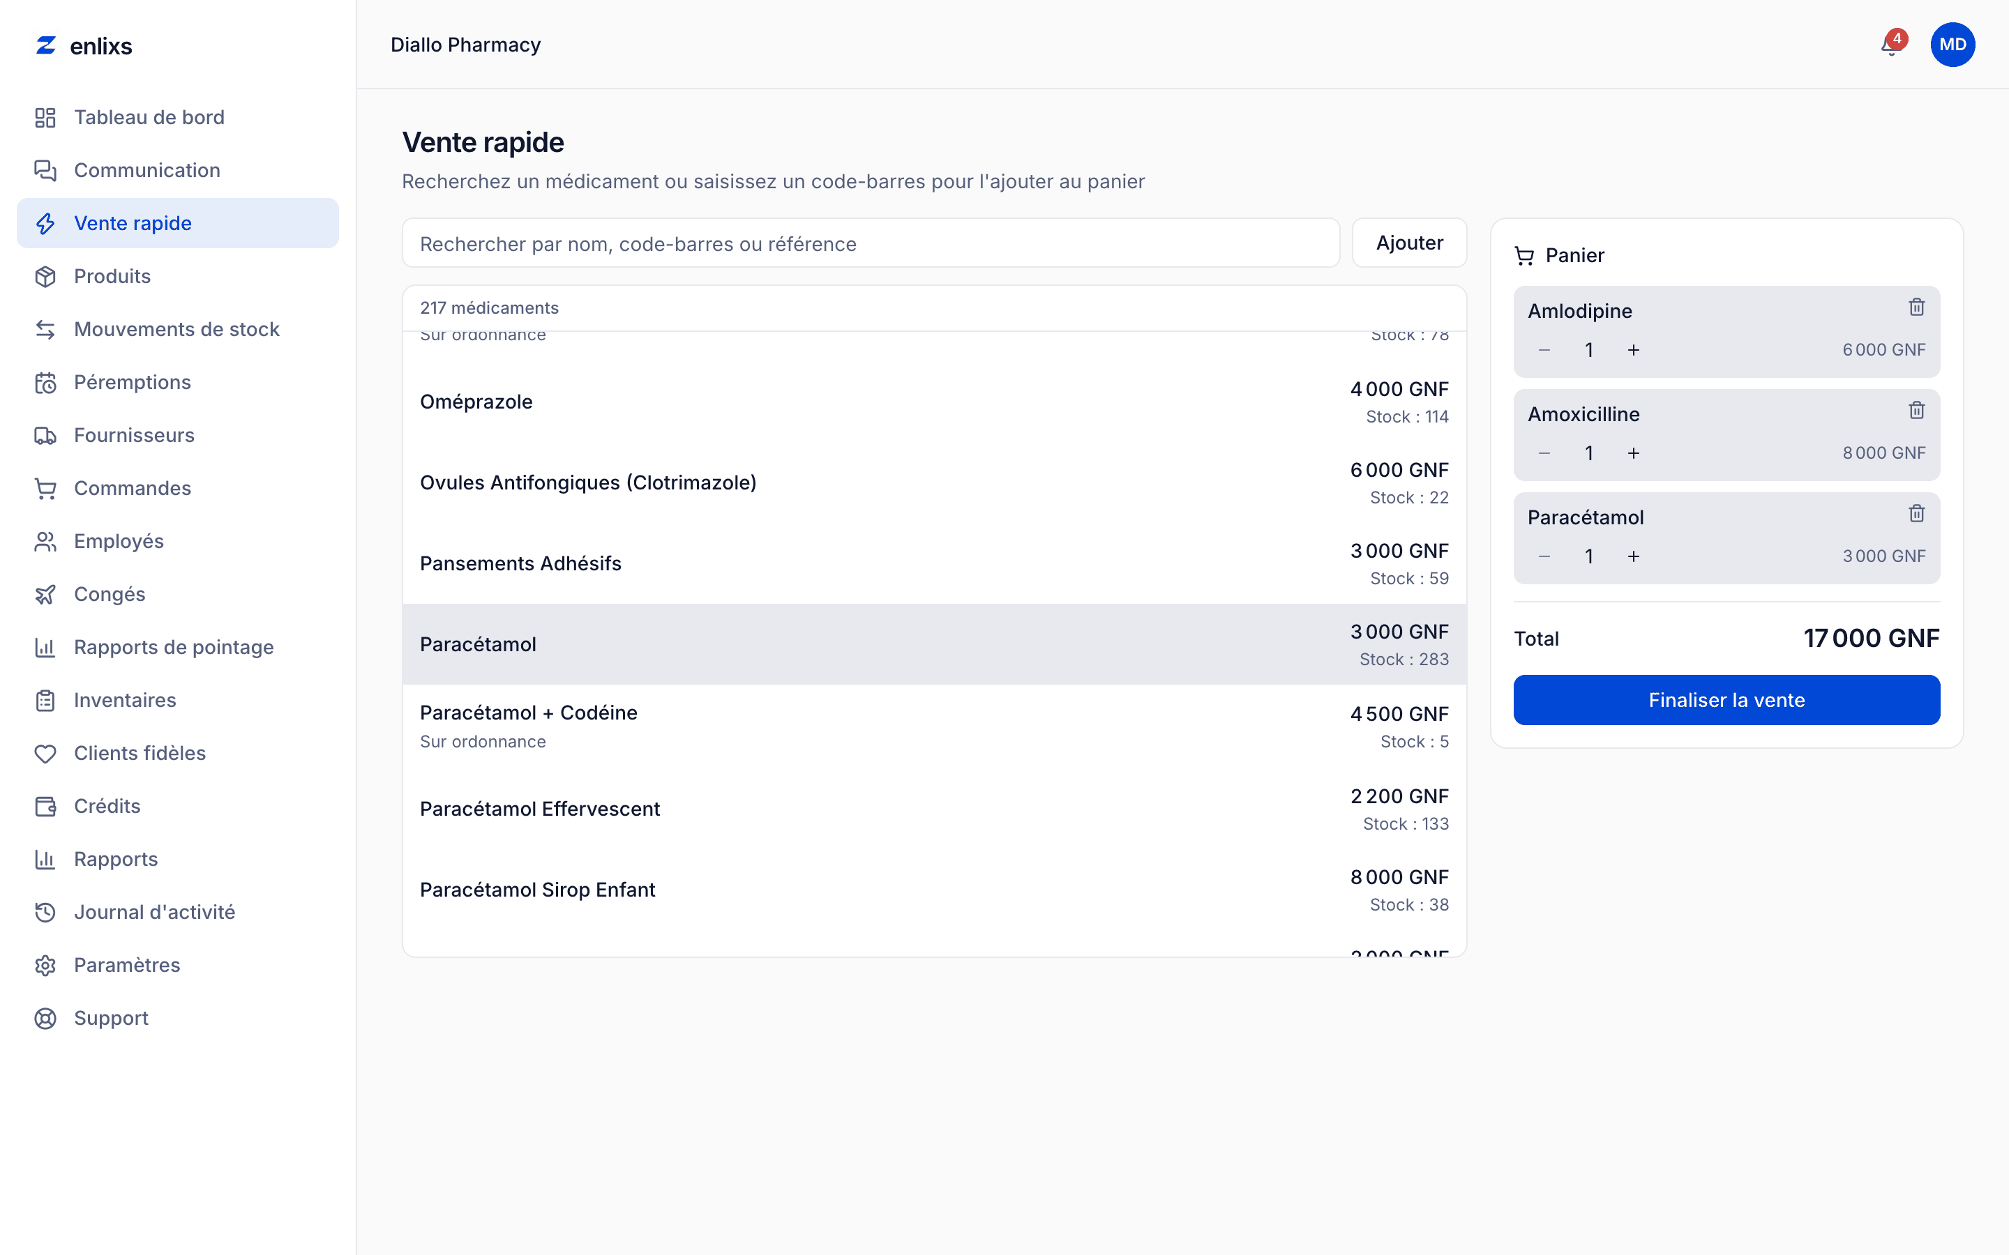This screenshot has width=2009, height=1255.
Task: Open Congés page
Action: coord(178,594)
